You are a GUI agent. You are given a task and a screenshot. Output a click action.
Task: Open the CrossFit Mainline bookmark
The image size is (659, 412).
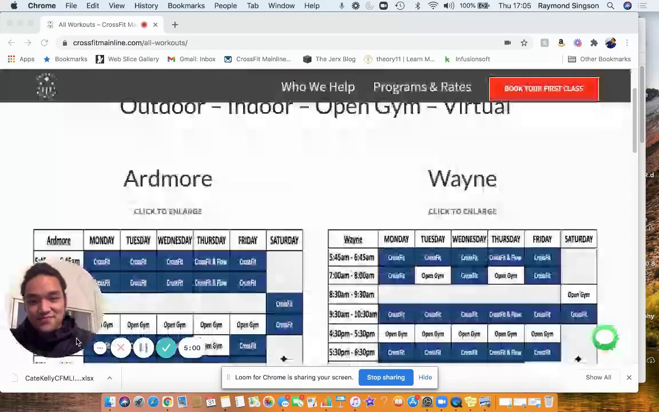click(x=257, y=59)
